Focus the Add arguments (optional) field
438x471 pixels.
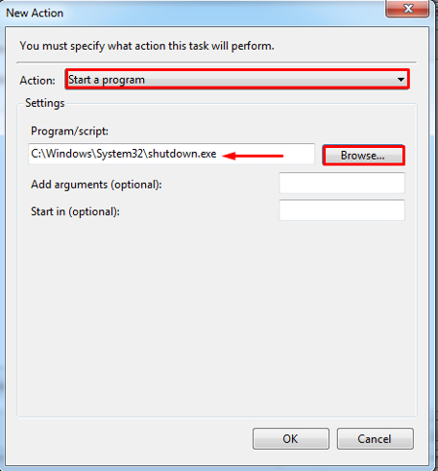point(342,183)
